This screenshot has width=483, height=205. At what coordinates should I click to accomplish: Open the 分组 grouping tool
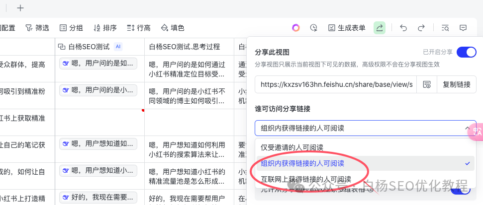tap(71, 28)
